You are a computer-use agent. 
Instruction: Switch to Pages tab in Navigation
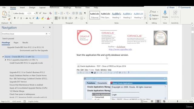pos(16,42)
